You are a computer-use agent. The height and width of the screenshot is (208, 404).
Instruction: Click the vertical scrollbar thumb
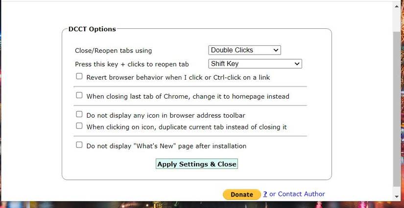coord(397,107)
